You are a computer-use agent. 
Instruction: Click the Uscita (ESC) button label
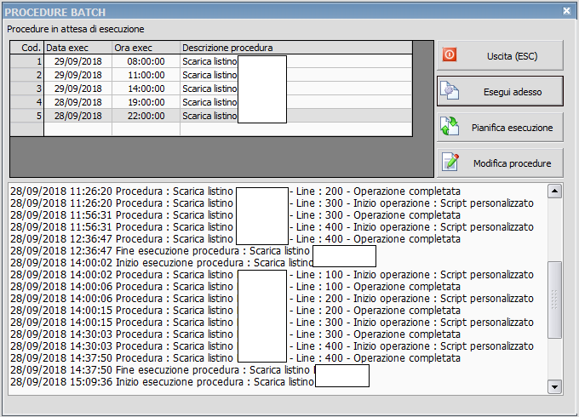(512, 56)
